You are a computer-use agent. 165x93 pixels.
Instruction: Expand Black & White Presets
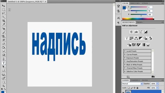click(x=125, y=65)
